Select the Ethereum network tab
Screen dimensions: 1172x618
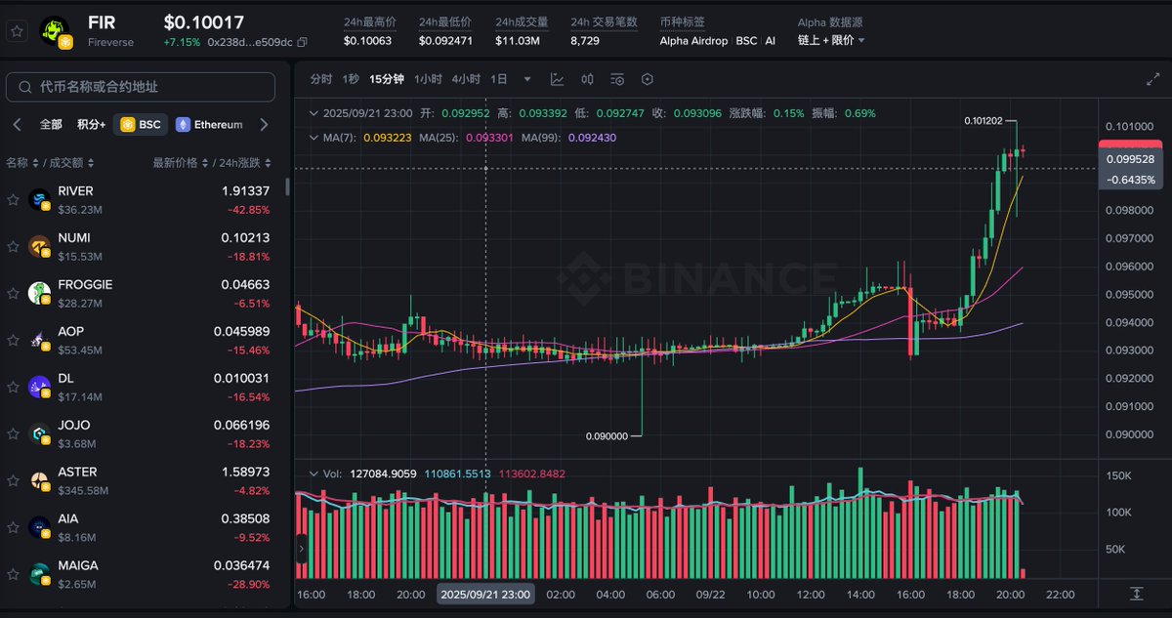(x=208, y=125)
